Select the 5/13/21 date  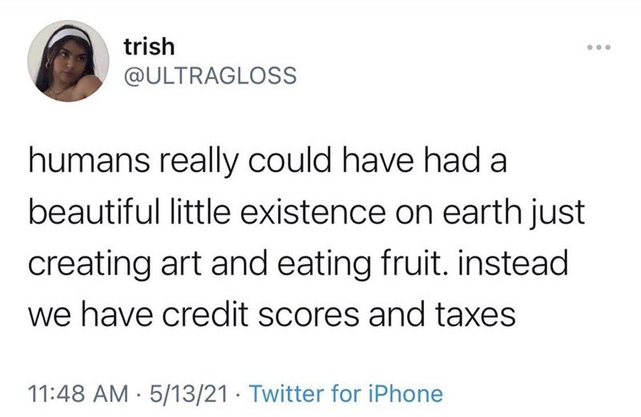click(x=188, y=393)
